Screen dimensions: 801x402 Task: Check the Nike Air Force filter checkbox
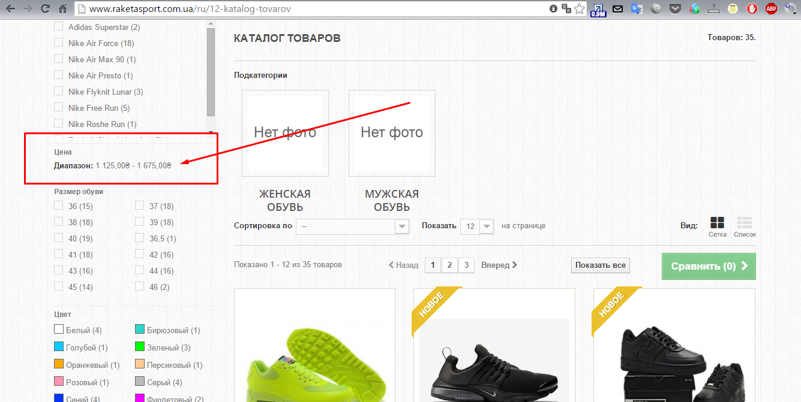coord(59,43)
